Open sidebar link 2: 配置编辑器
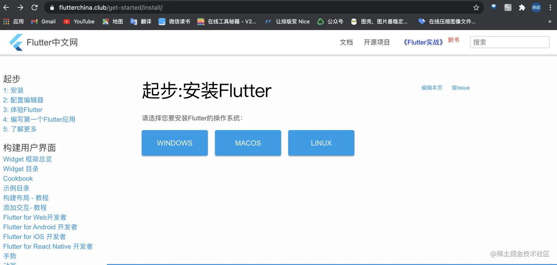557x265 pixels. 23,100
